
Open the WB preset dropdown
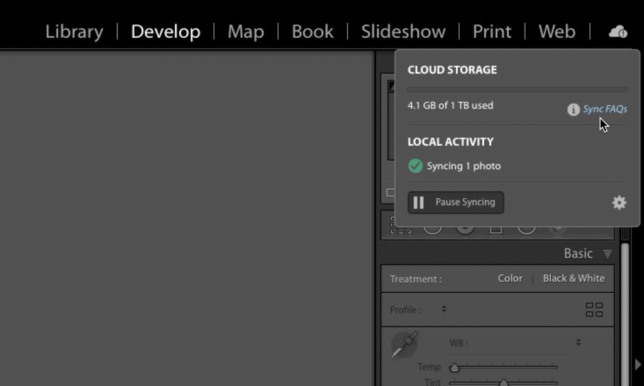tap(579, 342)
